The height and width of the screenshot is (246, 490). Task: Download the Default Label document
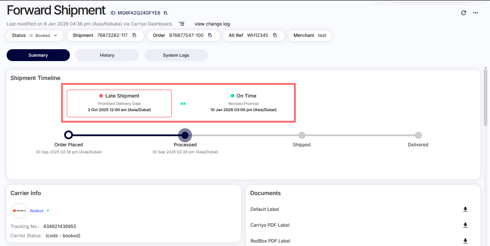click(465, 210)
